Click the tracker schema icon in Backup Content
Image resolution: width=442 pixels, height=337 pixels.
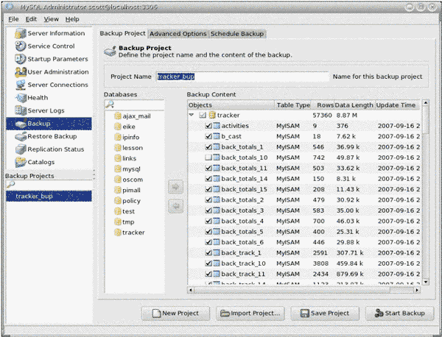(212, 115)
